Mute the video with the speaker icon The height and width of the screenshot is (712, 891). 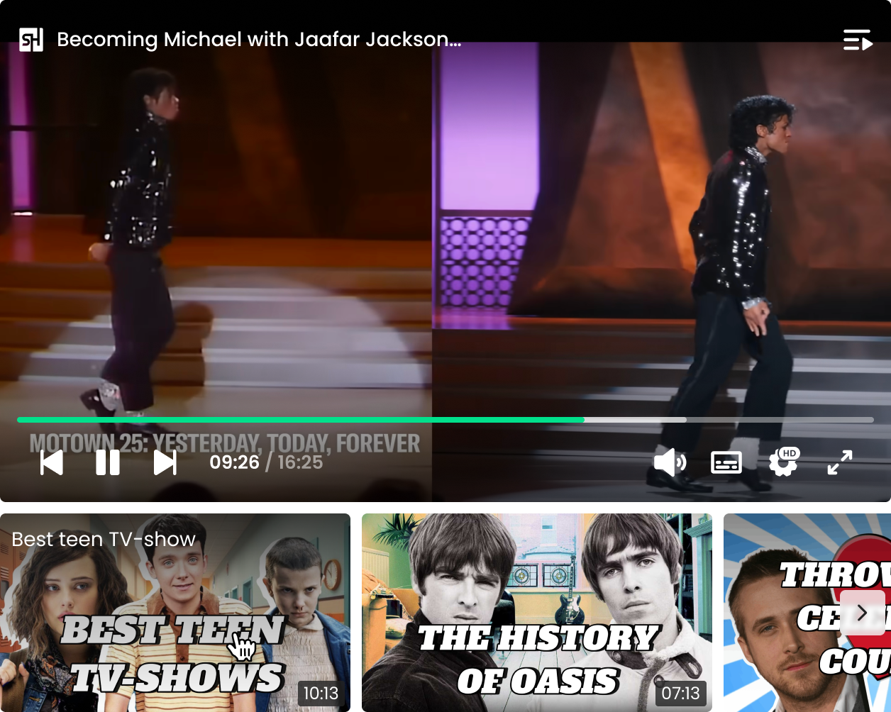click(670, 462)
